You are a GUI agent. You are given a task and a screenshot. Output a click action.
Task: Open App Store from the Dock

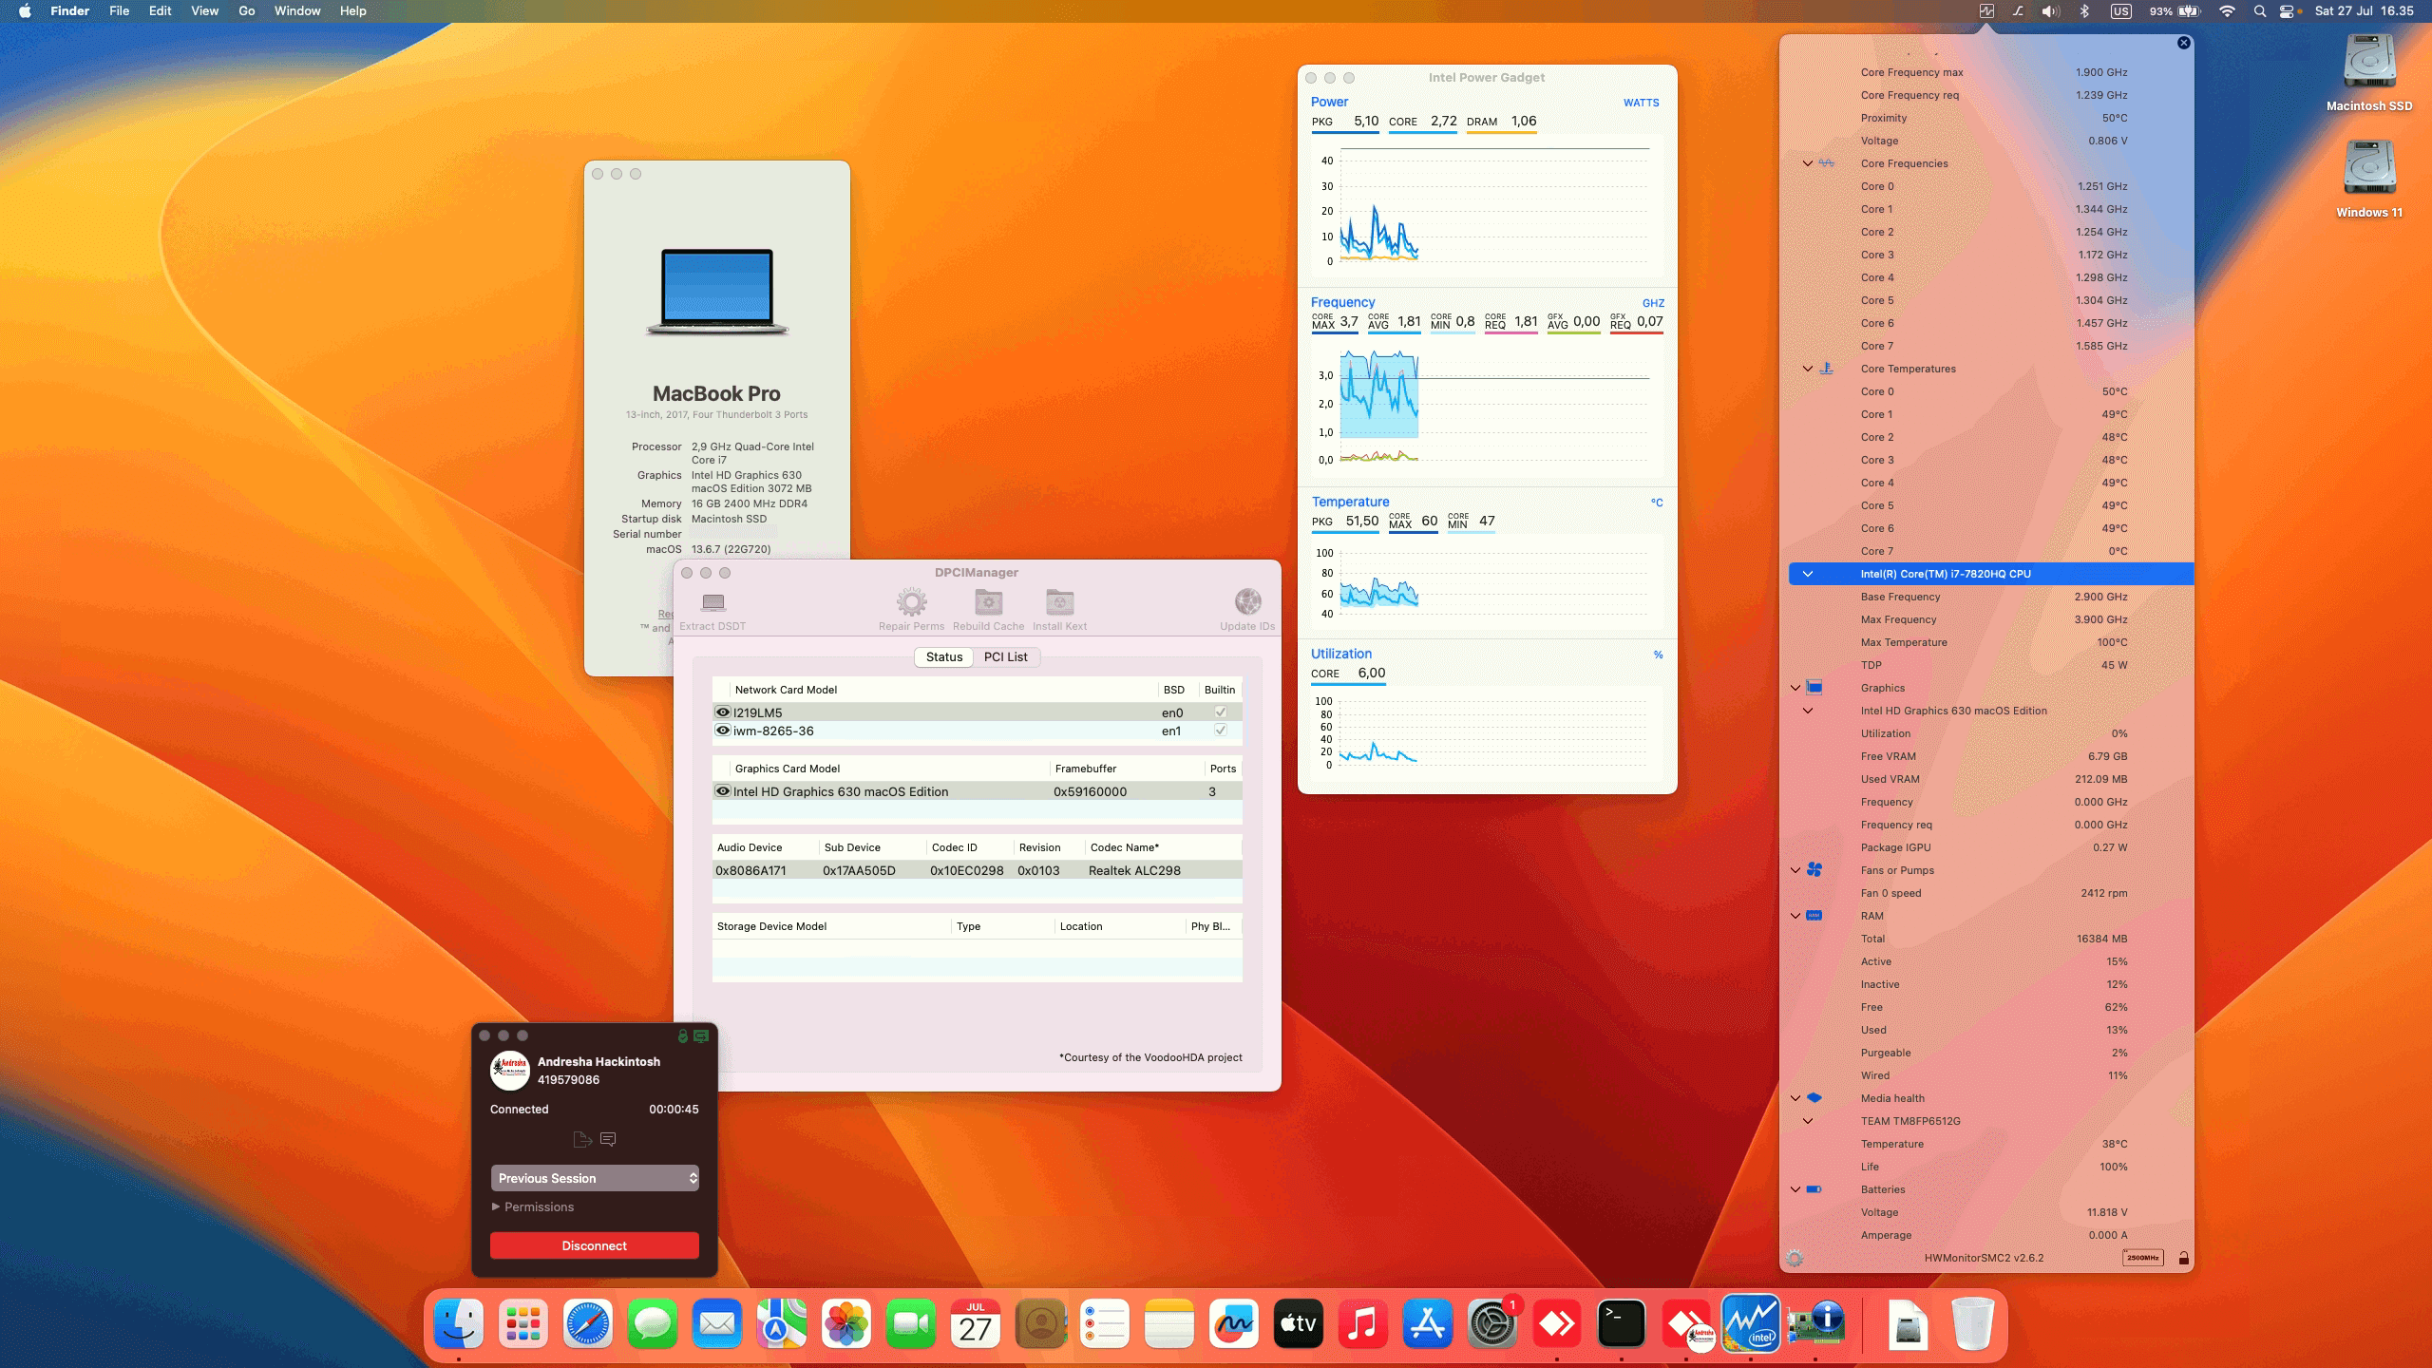point(1427,1323)
